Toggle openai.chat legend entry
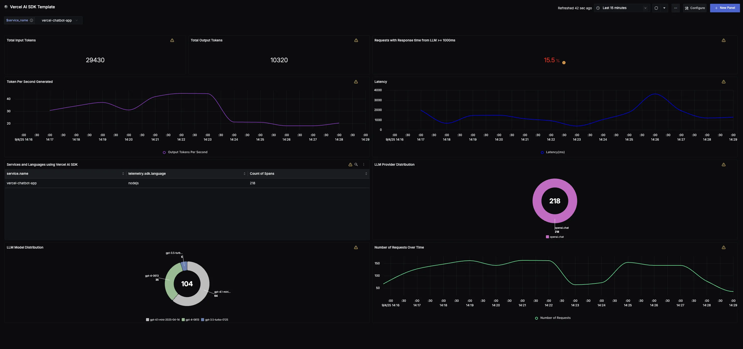The width and height of the screenshot is (743, 349). [x=555, y=237]
